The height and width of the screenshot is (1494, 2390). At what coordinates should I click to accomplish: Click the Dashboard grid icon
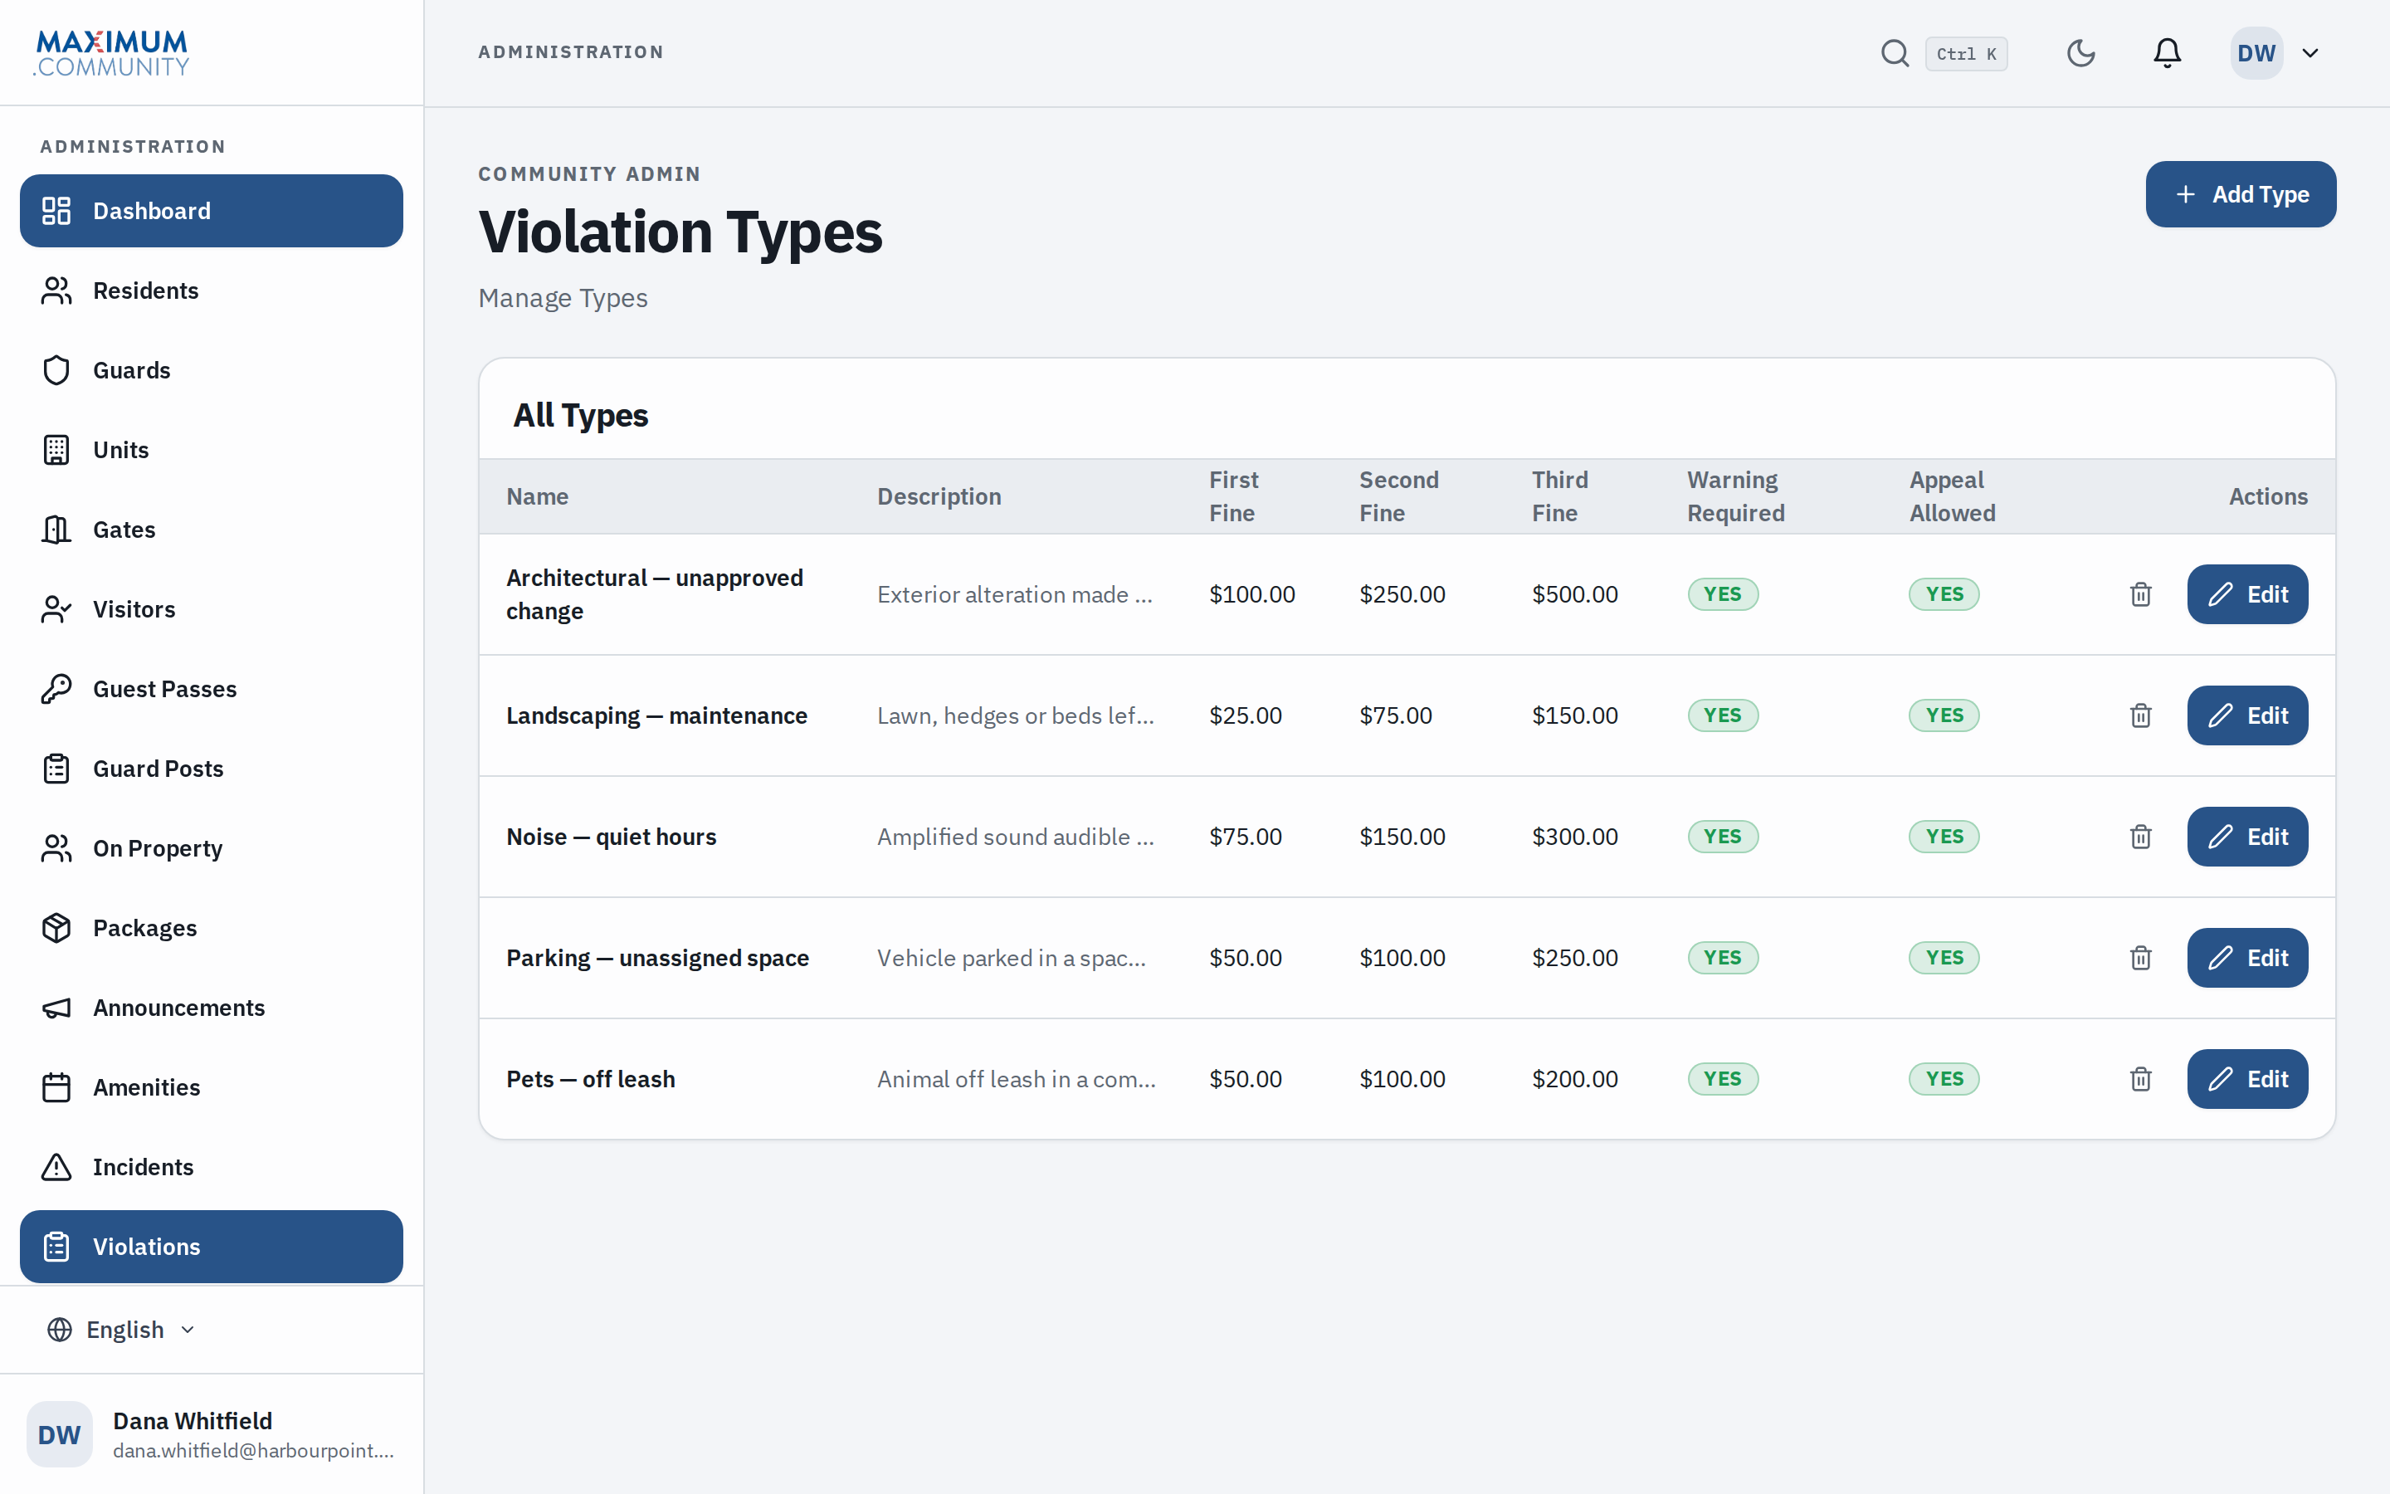56,211
